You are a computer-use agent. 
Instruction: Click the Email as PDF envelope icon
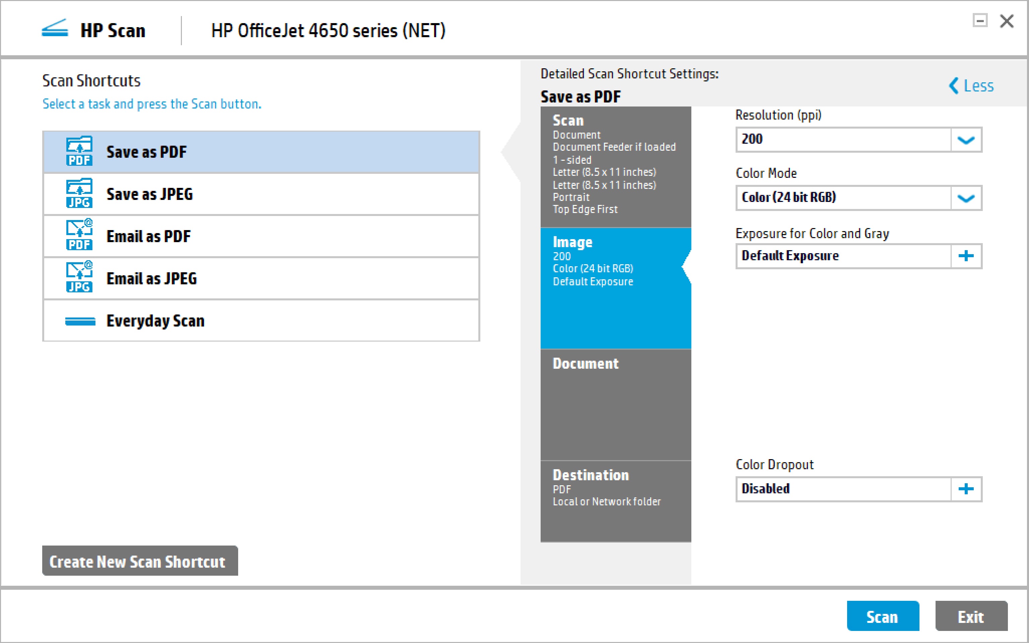(79, 235)
